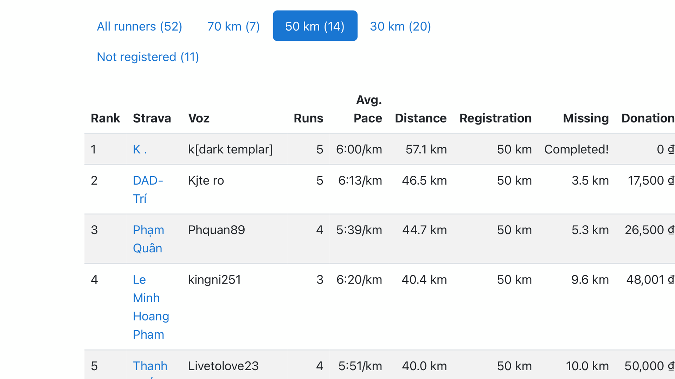
Task: Click the Voz column header
Action: 199,118
